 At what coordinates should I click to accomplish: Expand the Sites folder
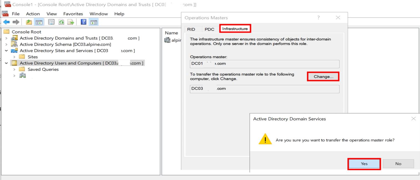click(x=14, y=57)
